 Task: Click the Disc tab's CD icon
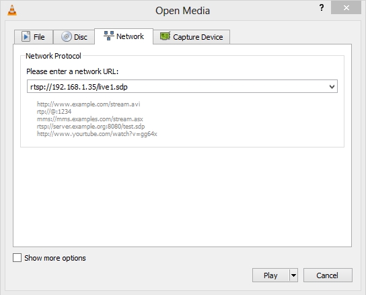click(x=67, y=36)
